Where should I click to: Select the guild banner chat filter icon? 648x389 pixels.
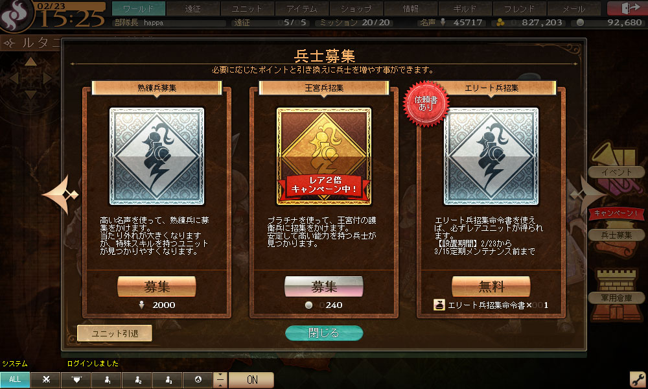(76, 379)
